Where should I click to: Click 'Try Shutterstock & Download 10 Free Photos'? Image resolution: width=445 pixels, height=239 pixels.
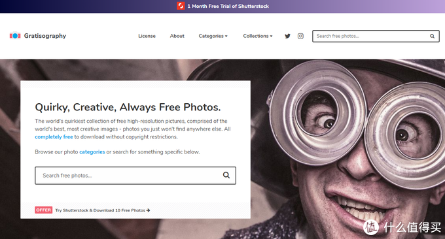(100, 210)
